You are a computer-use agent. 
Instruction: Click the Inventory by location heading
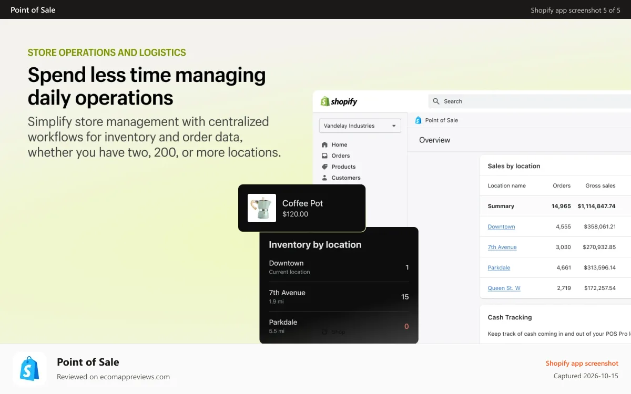315,245
